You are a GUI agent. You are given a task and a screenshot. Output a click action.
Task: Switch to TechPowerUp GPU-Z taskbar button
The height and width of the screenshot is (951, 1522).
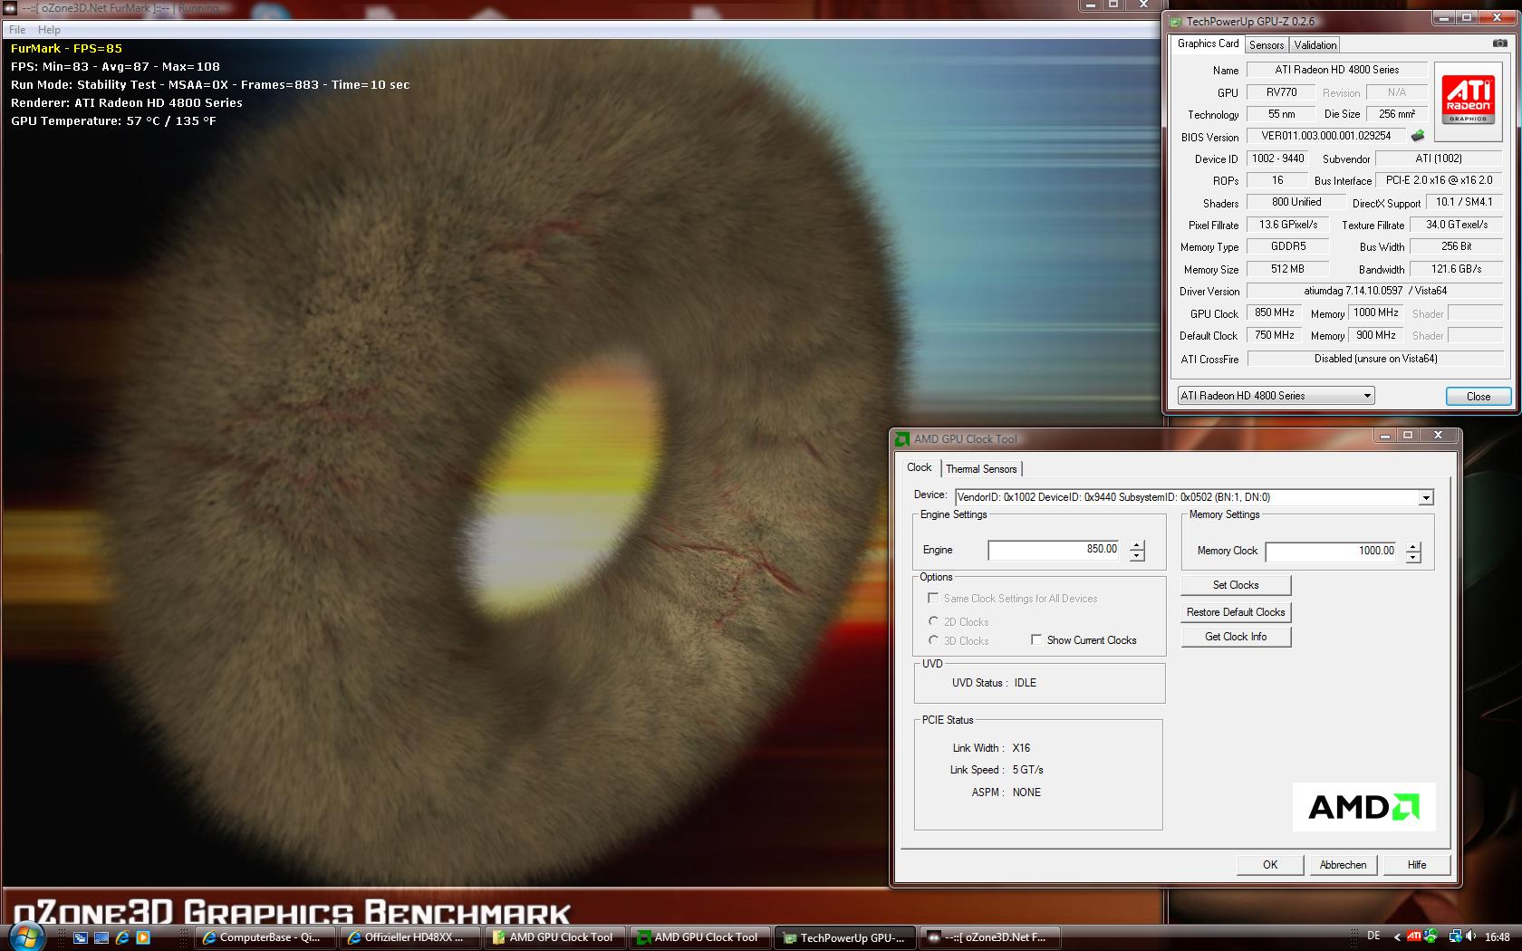844,937
